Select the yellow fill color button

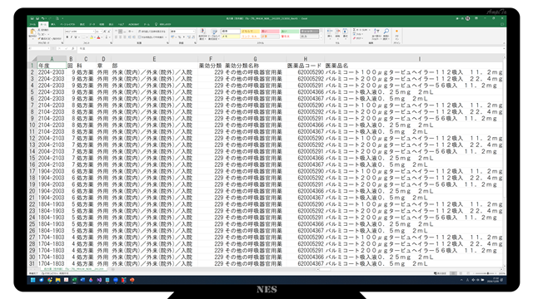pos(91,37)
